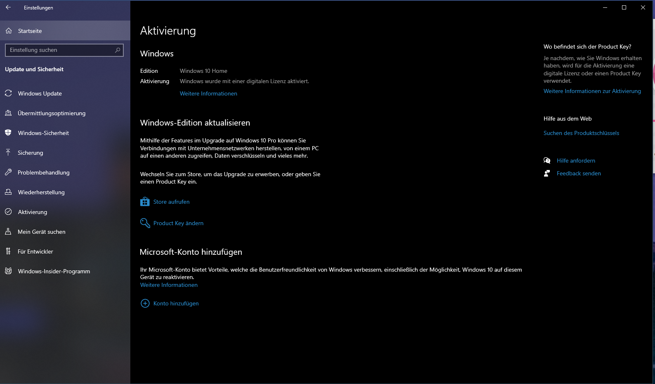The image size is (655, 384).
Task: Click the search magnifier icon
Action: (x=118, y=50)
